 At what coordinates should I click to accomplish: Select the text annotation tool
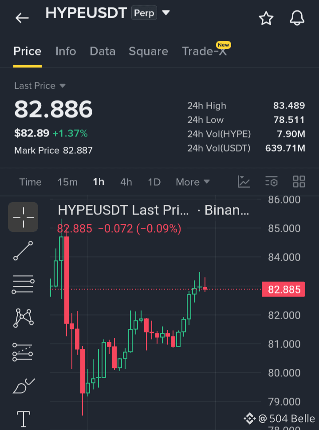24,419
